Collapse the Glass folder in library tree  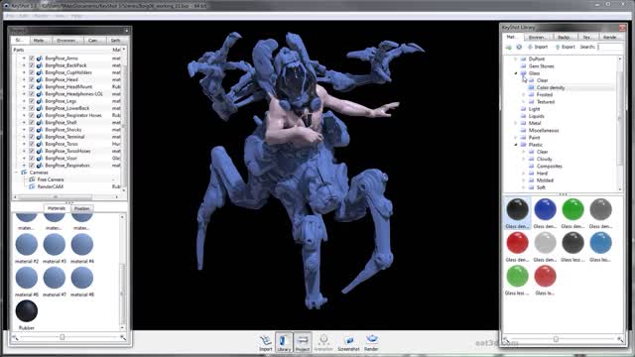click(516, 73)
